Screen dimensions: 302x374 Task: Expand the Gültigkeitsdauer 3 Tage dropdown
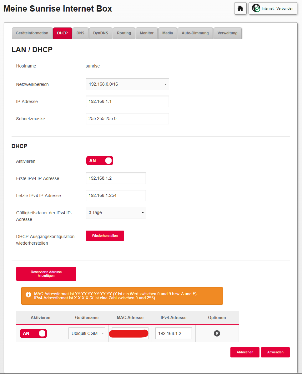116,212
